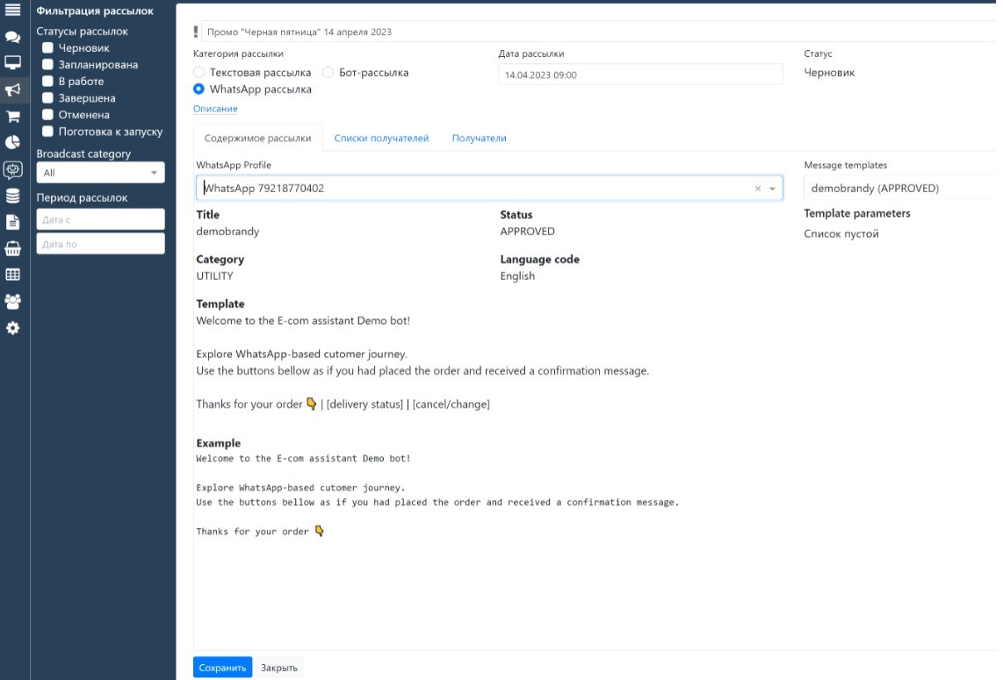The width and height of the screenshot is (1003, 680).
Task: Expand the Broadcast category dropdown
Action: (x=100, y=173)
